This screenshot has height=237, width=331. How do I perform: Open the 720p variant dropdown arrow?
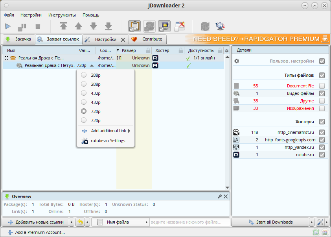click(92, 65)
